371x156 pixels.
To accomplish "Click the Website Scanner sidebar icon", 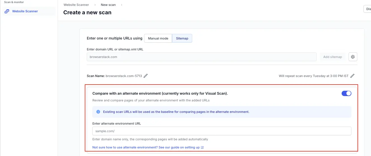I will pyautogui.click(x=7, y=11).
